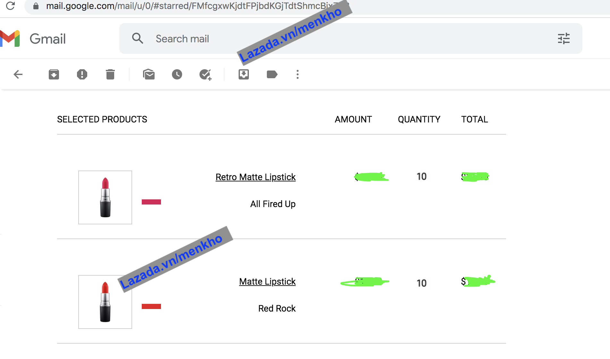Click the search magnifier icon
The height and width of the screenshot is (359, 610).
138,38
